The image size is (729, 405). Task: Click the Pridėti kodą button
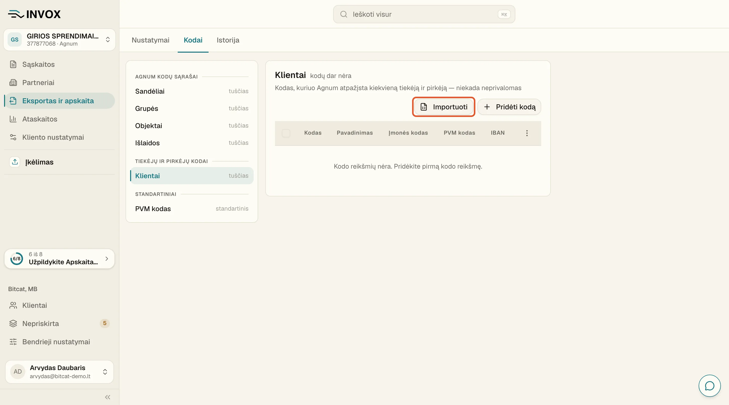[509, 107]
